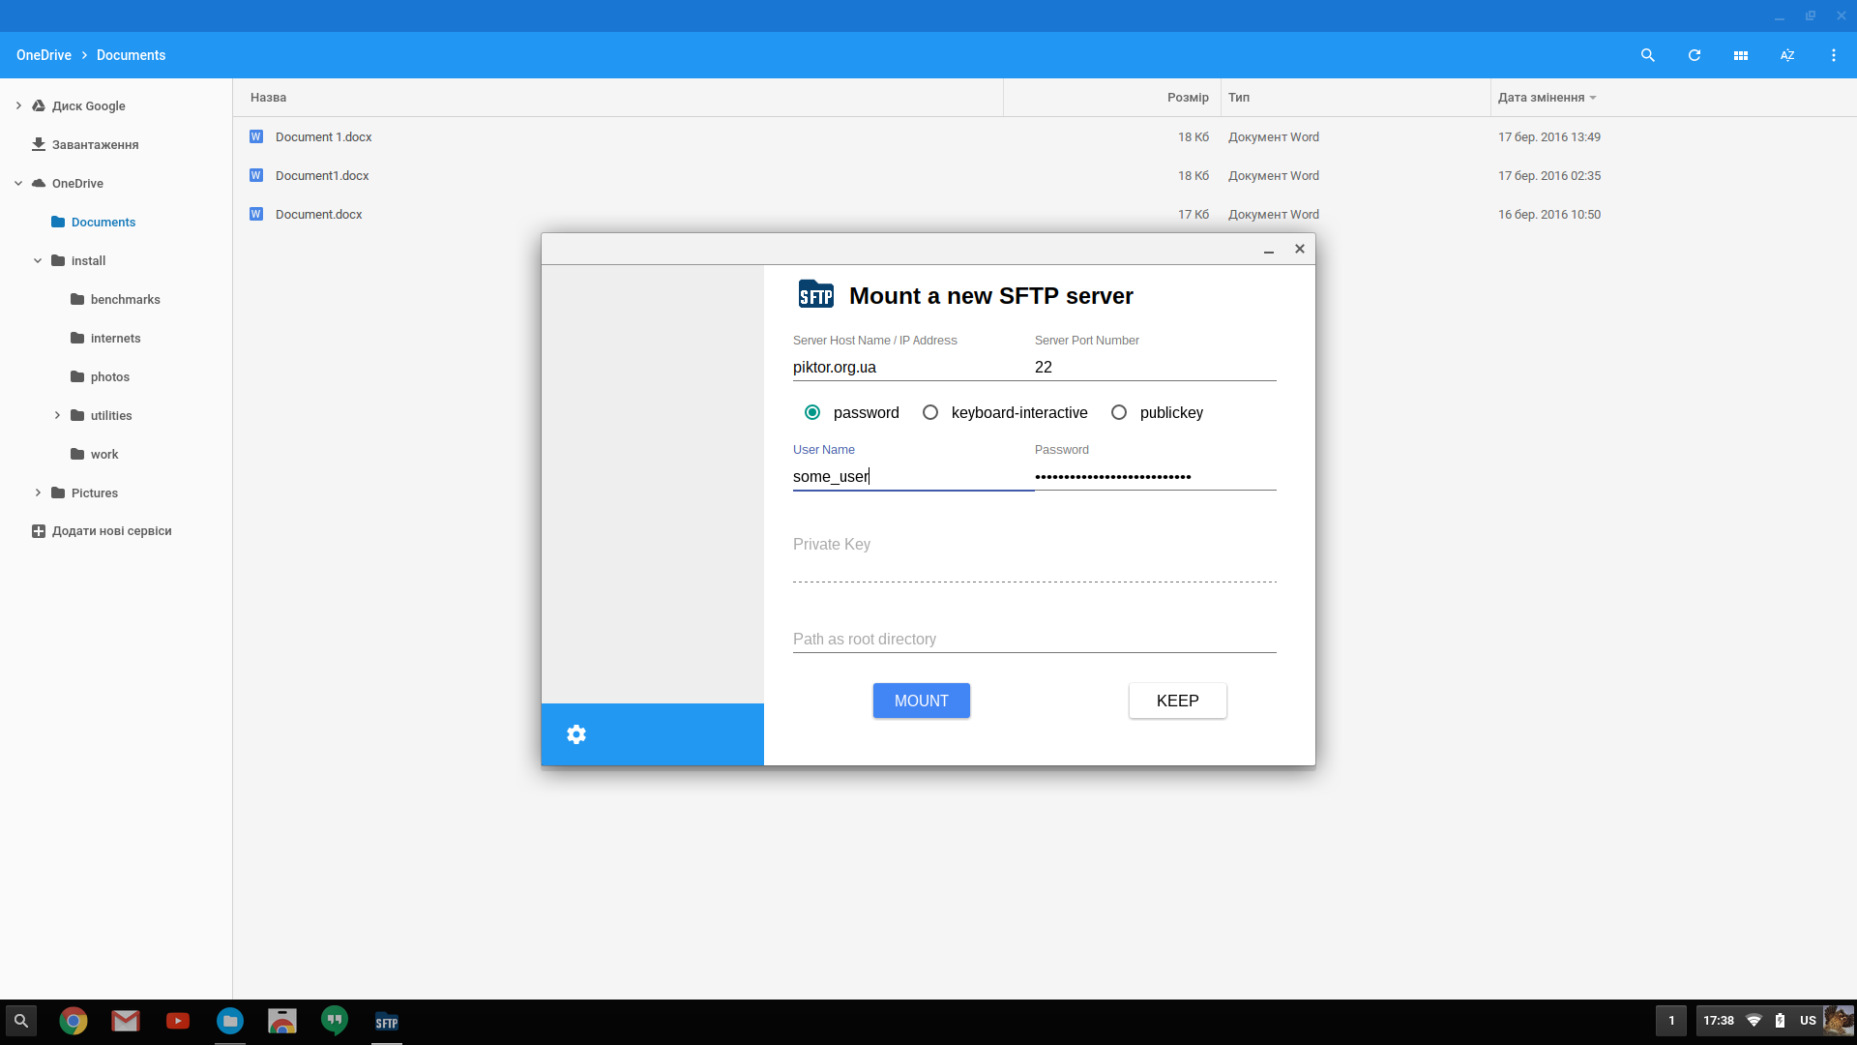1857x1045 pixels.
Task: Select keyboard-interactive authentication
Action: click(x=930, y=412)
